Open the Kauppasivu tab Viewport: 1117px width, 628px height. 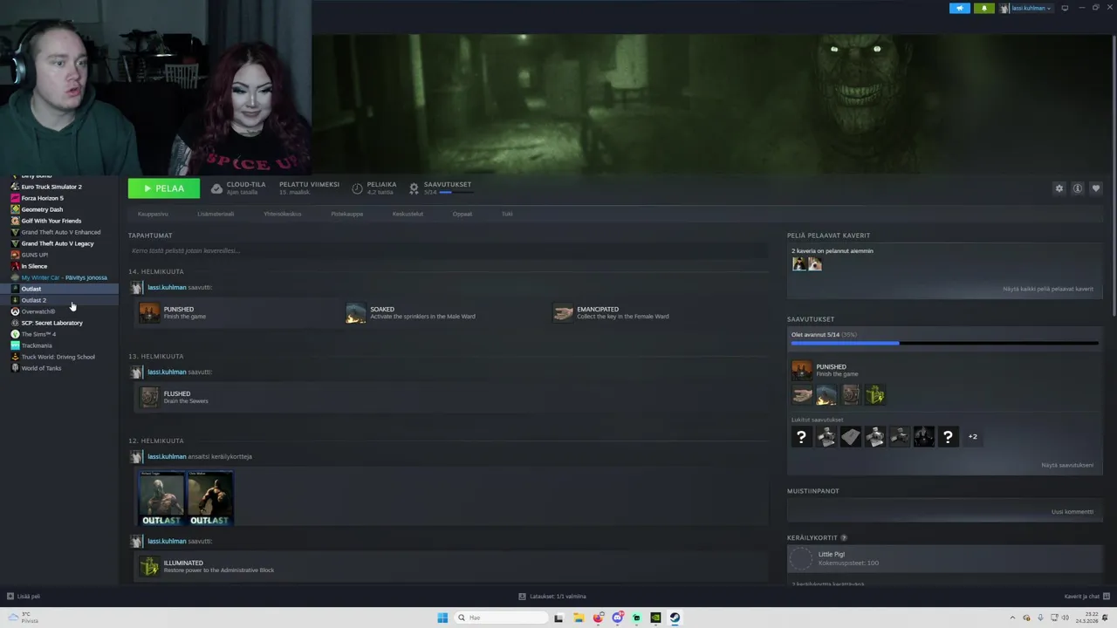153,214
